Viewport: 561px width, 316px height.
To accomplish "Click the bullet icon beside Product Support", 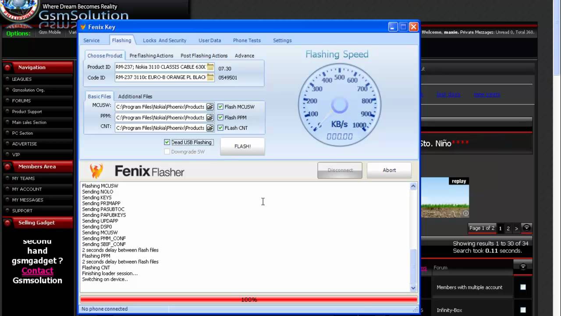I will tap(7, 112).
